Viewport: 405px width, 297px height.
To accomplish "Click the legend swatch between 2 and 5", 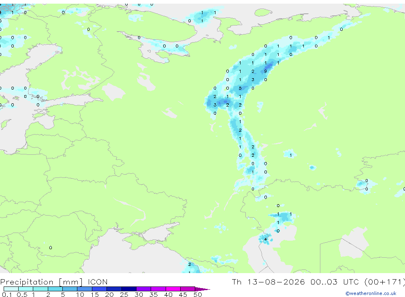I will click(55, 289).
